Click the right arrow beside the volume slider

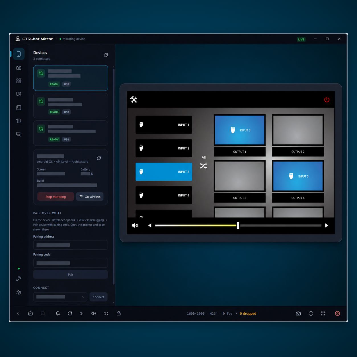[x=327, y=225]
